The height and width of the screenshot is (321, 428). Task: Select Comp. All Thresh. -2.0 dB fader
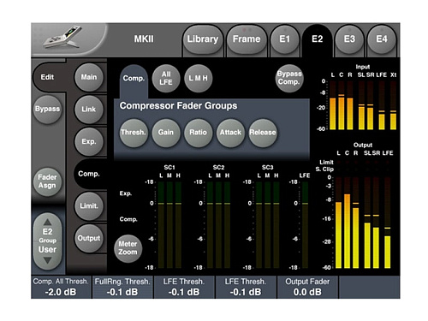(x=61, y=287)
